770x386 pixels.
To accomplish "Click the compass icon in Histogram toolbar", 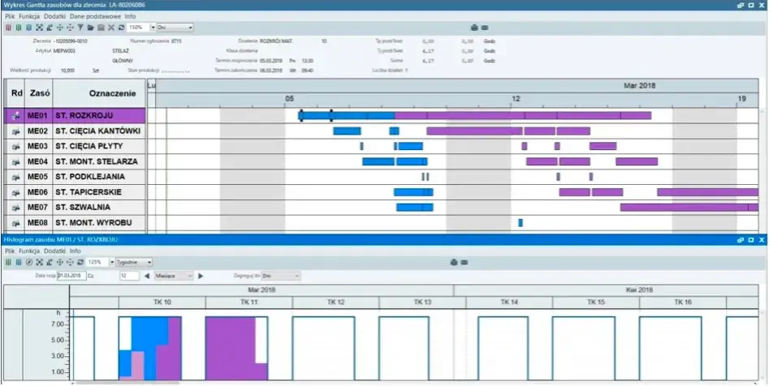I will coord(29,263).
